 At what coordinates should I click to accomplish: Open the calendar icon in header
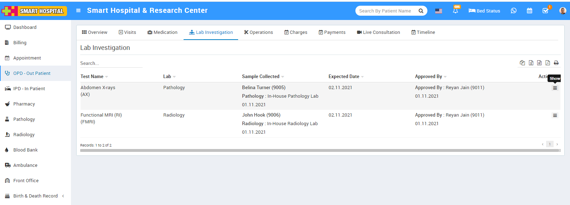tap(529, 11)
